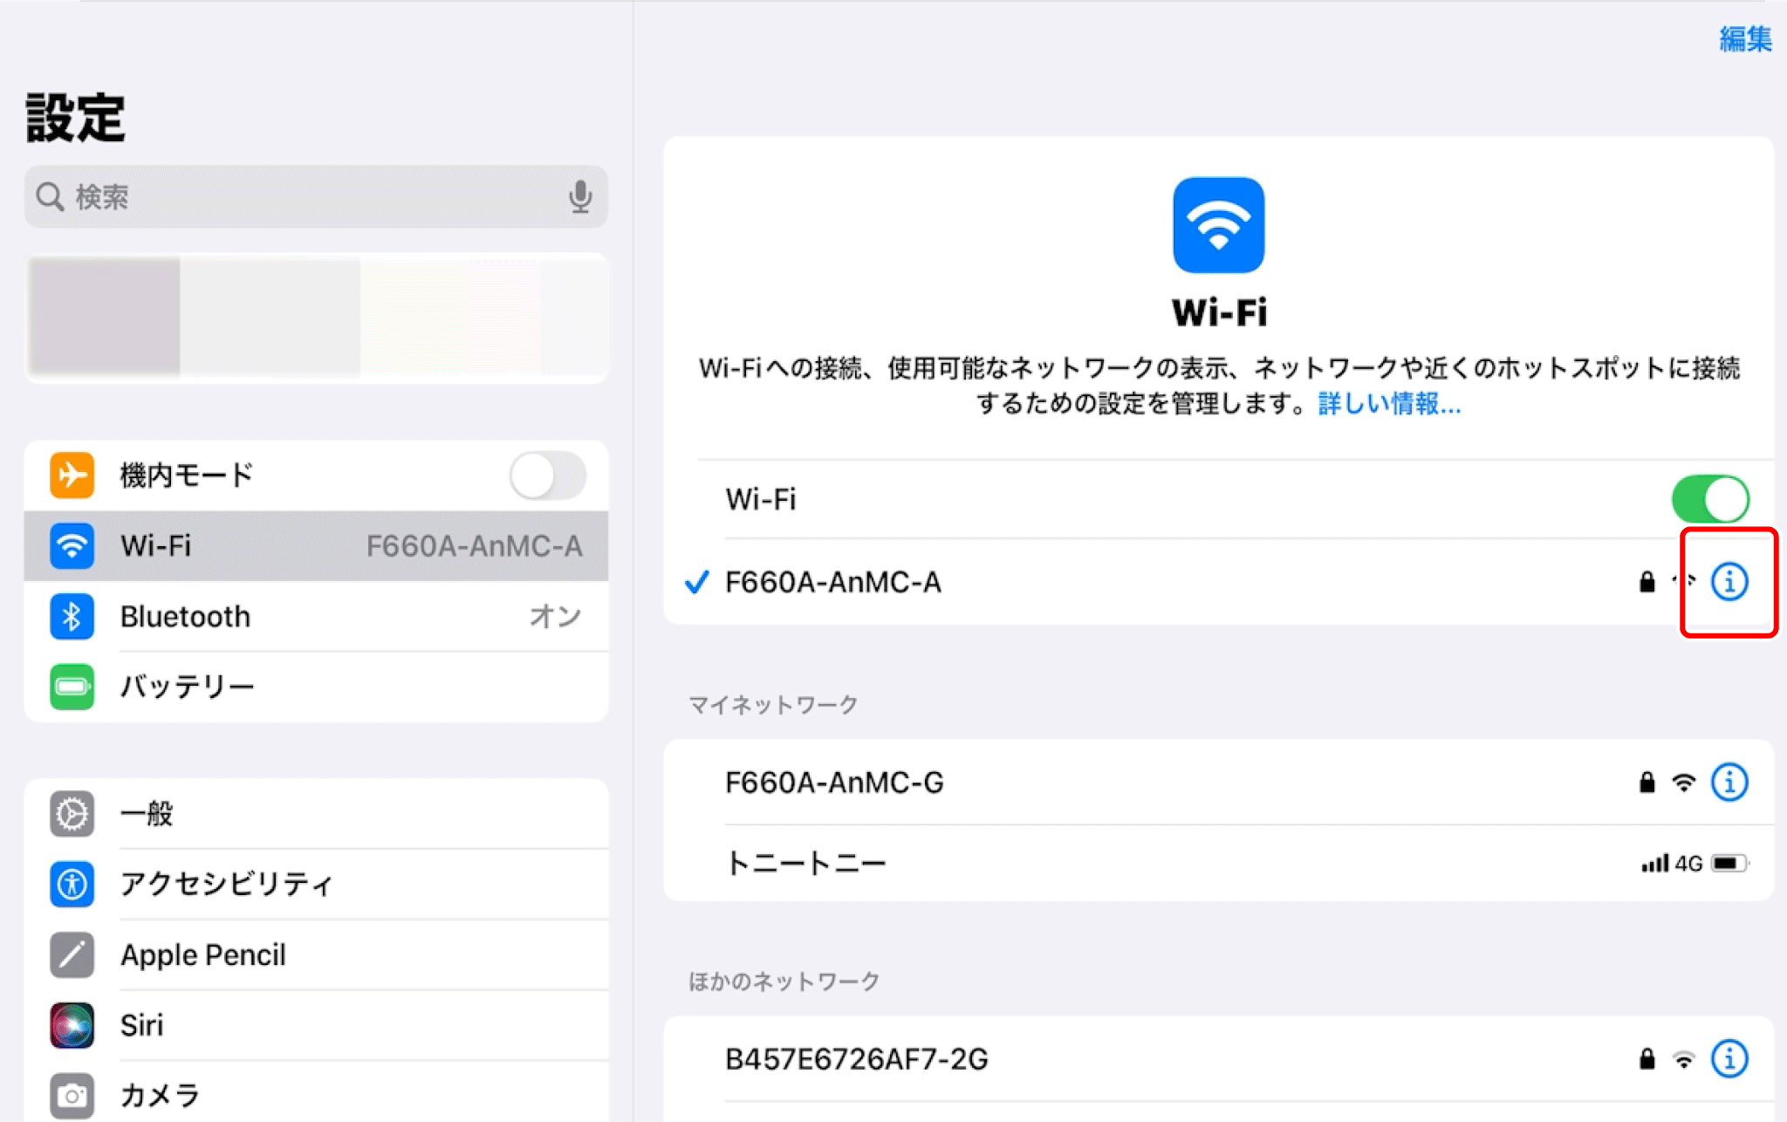1787x1122 pixels.
Task: Toggle Airplane Mode switch
Action: 548,475
